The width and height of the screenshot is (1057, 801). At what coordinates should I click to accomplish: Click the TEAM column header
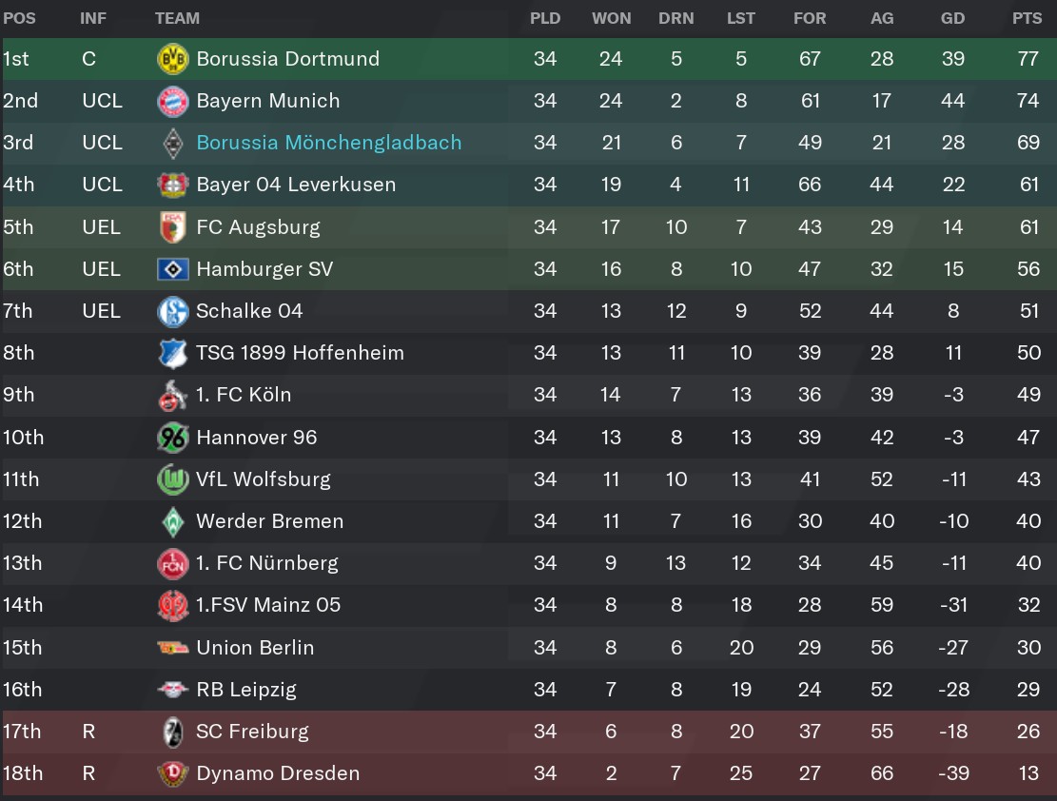click(x=177, y=18)
